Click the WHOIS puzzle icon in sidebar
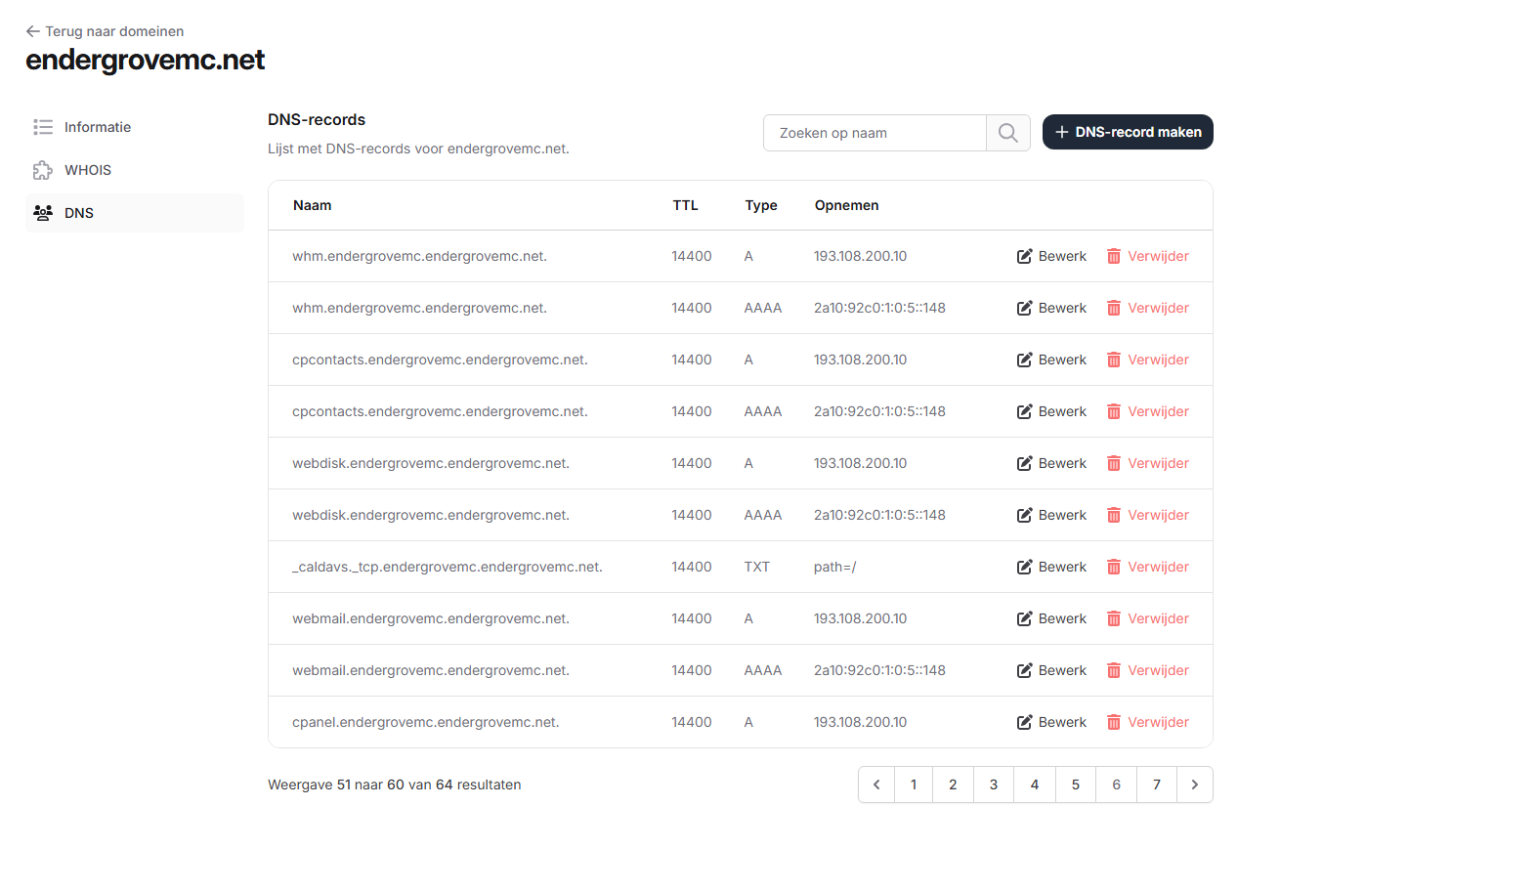The image size is (1536, 891). [x=42, y=170]
